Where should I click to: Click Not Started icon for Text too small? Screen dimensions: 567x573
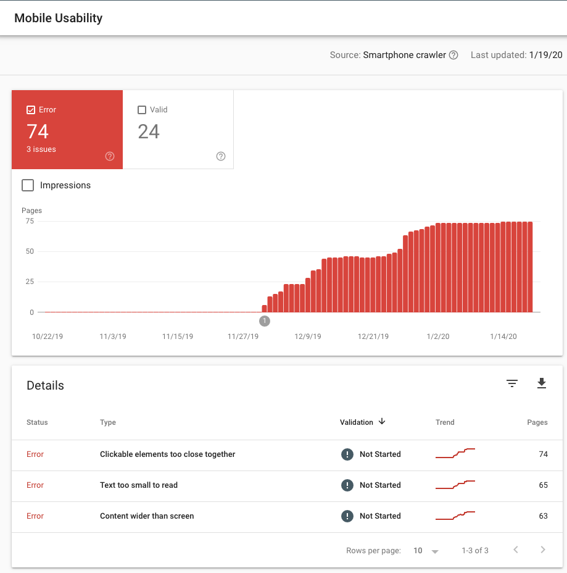pos(347,485)
